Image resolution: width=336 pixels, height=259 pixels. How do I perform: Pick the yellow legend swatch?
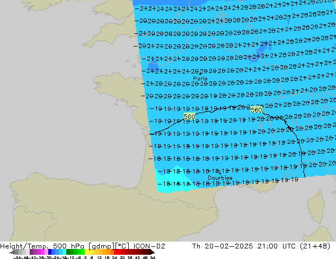tap(86, 252)
